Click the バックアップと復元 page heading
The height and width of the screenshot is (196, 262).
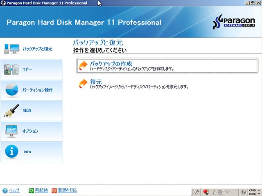(98, 42)
